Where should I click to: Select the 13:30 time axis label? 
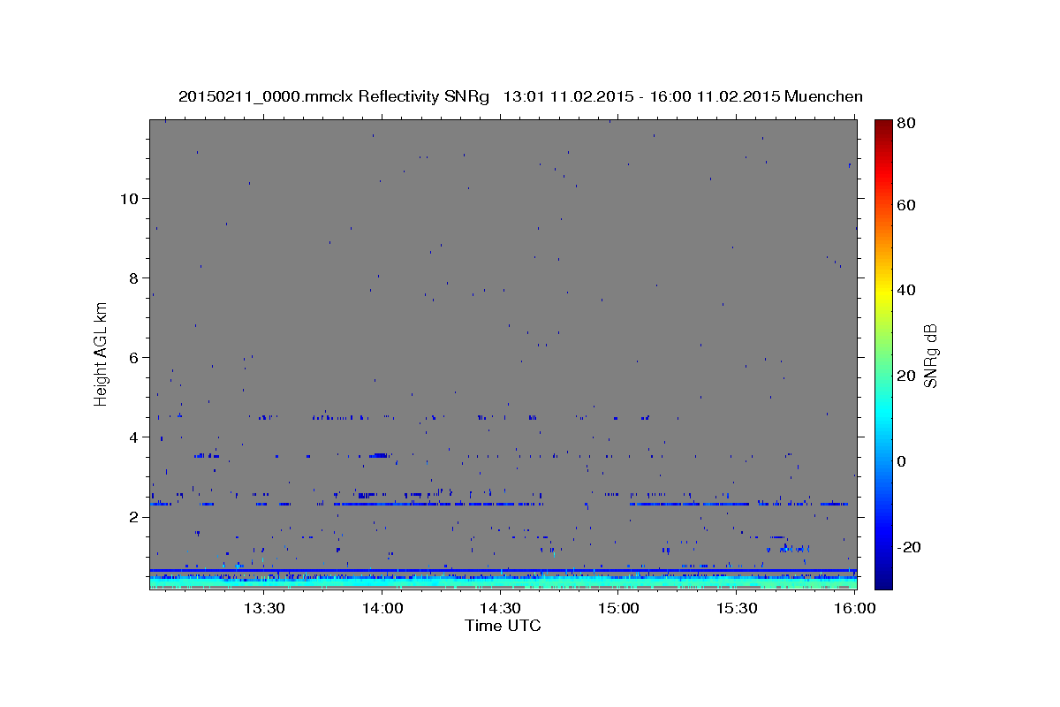(263, 608)
